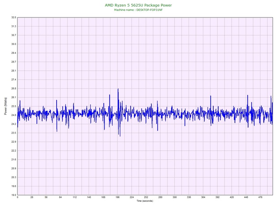Click the y-axis value '26.8'
277x208 pixels.
click(14, 89)
